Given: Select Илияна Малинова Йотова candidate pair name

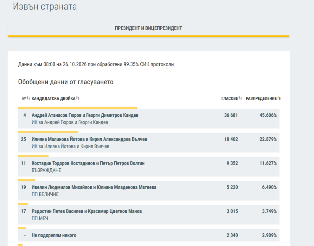Looking at the screenshot, I should click(89, 139).
